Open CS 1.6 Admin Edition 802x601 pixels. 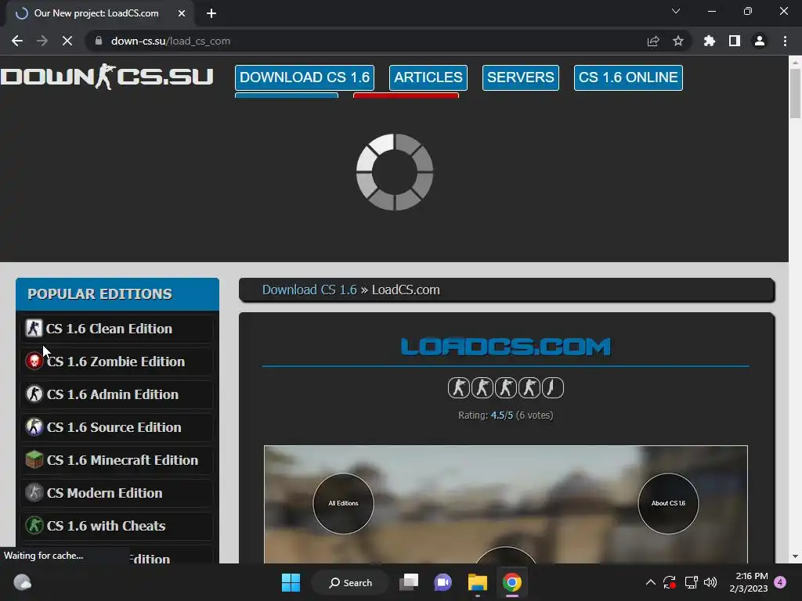point(117,394)
